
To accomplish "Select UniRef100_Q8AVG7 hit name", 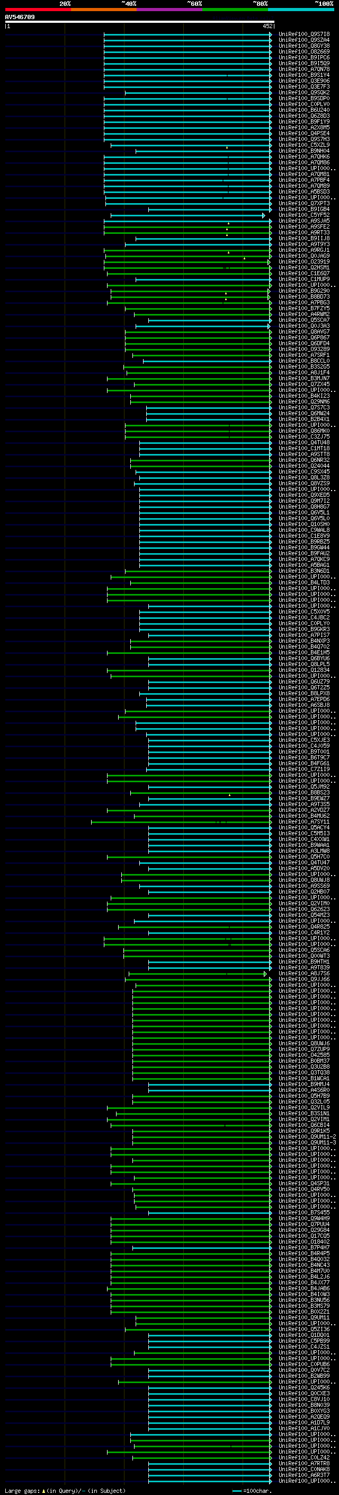I will tap(304, 332).
